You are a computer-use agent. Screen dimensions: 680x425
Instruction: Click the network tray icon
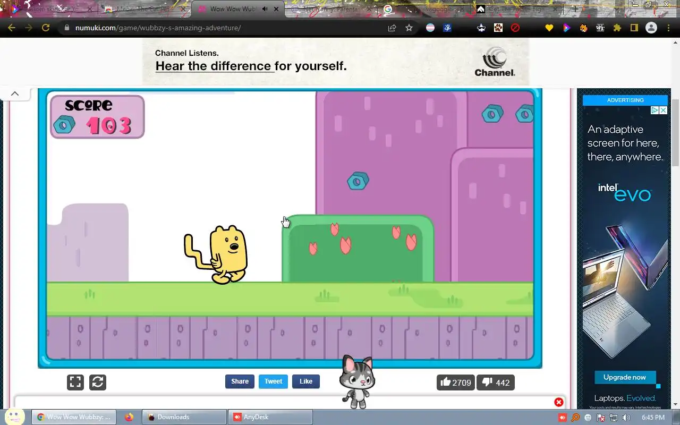coord(614,418)
